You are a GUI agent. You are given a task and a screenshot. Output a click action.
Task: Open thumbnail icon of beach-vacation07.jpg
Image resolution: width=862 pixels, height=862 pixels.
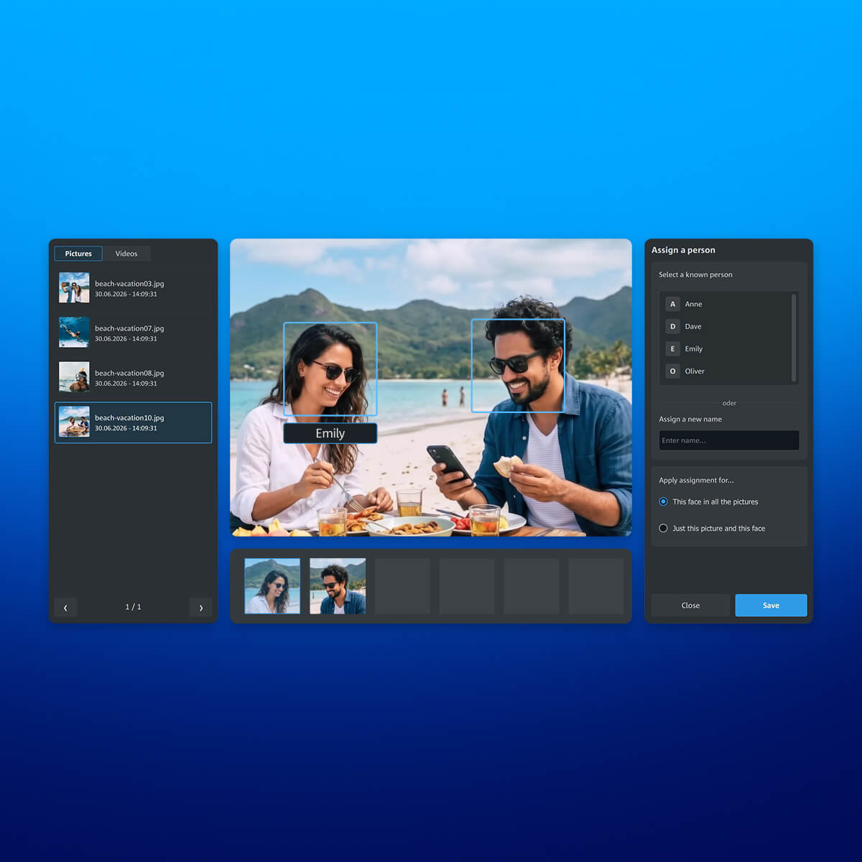(74, 332)
